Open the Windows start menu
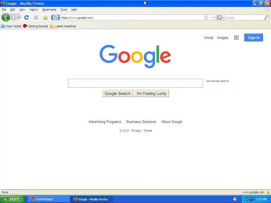The height and width of the screenshot is (203, 271). tap(12, 199)
